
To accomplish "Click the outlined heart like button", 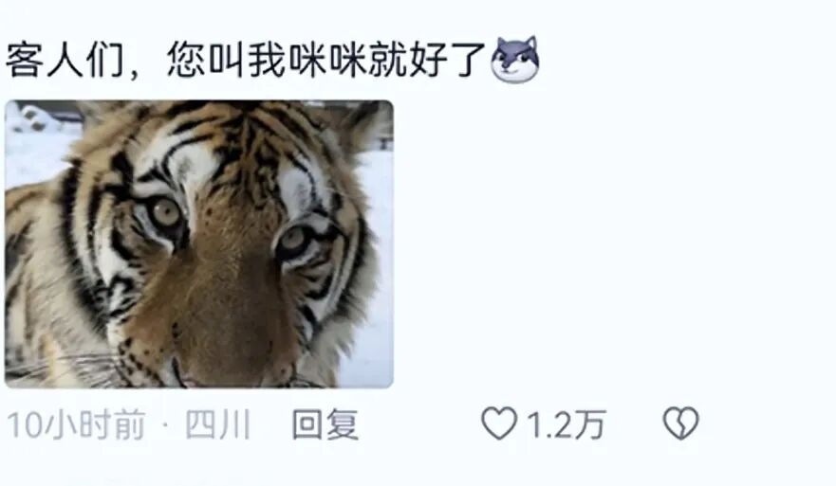I will pyautogui.click(x=499, y=423).
